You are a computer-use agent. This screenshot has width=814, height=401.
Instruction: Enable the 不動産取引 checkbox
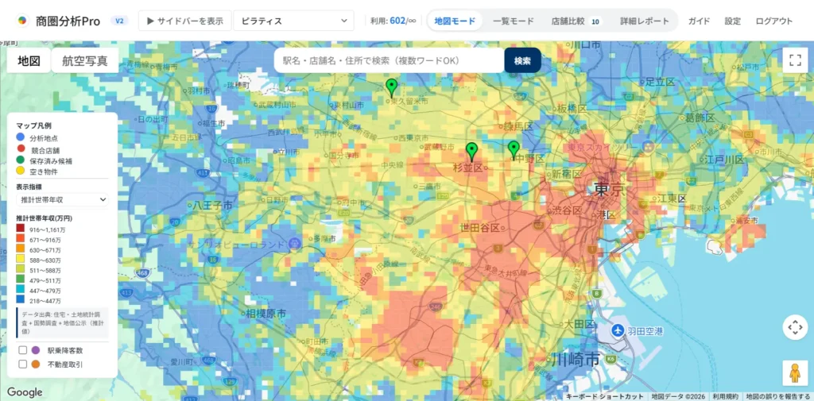tap(23, 364)
